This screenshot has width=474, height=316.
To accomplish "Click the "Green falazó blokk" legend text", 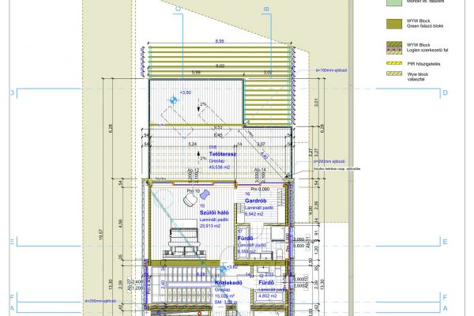I will [x=425, y=26].
